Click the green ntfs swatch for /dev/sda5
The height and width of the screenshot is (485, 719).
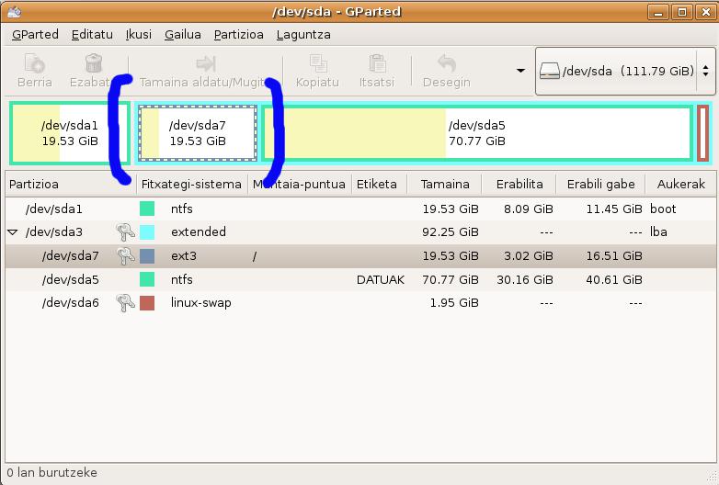tap(147, 279)
